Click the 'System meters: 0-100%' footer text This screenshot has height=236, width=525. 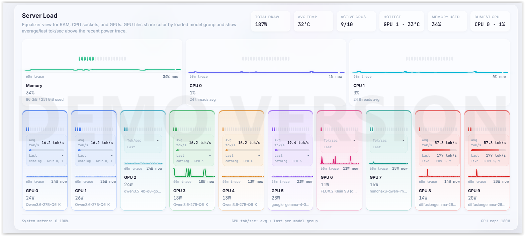coord(45,221)
